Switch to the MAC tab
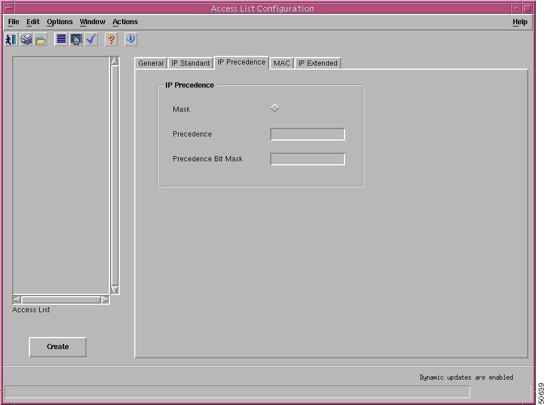The image size is (545, 405). pyautogui.click(x=282, y=63)
